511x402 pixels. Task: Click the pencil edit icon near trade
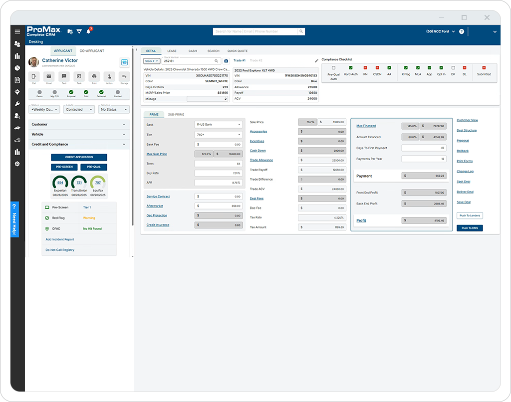pos(316,61)
